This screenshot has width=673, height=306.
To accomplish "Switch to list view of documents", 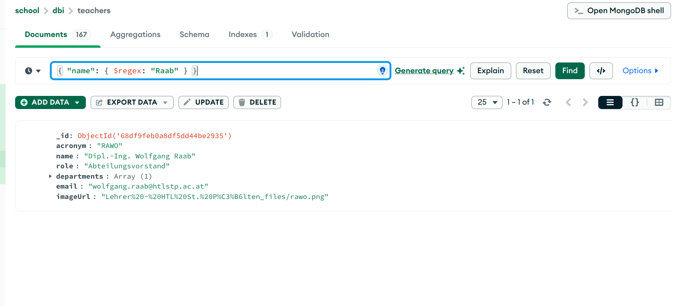I will (x=610, y=102).
